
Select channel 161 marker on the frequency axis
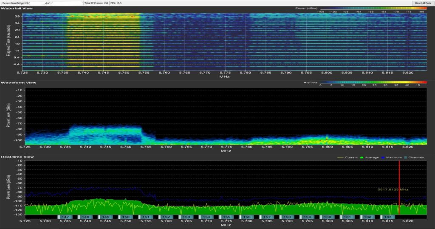point(347,217)
